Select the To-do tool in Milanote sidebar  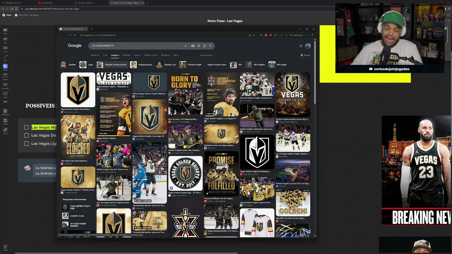[5, 48]
